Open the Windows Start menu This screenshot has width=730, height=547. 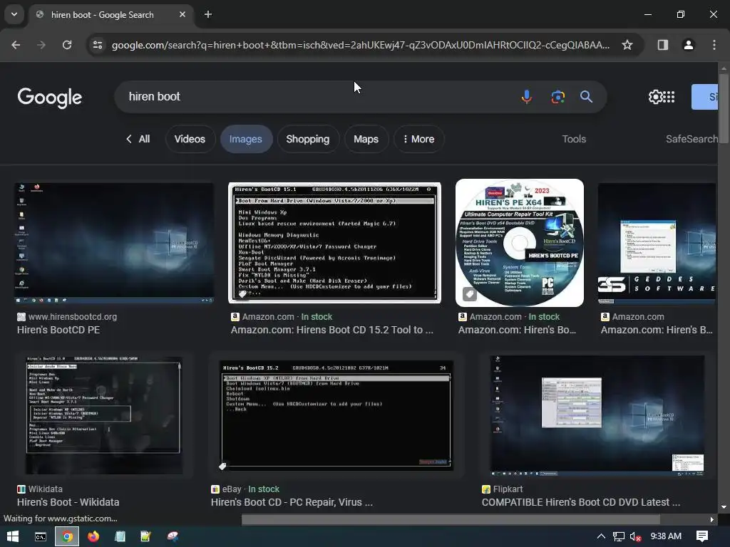point(13,536)
